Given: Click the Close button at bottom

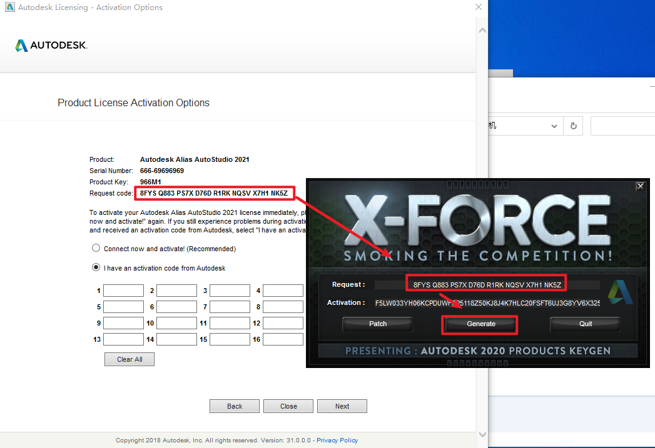Looking at the screenshot, I should coord(288,406).
